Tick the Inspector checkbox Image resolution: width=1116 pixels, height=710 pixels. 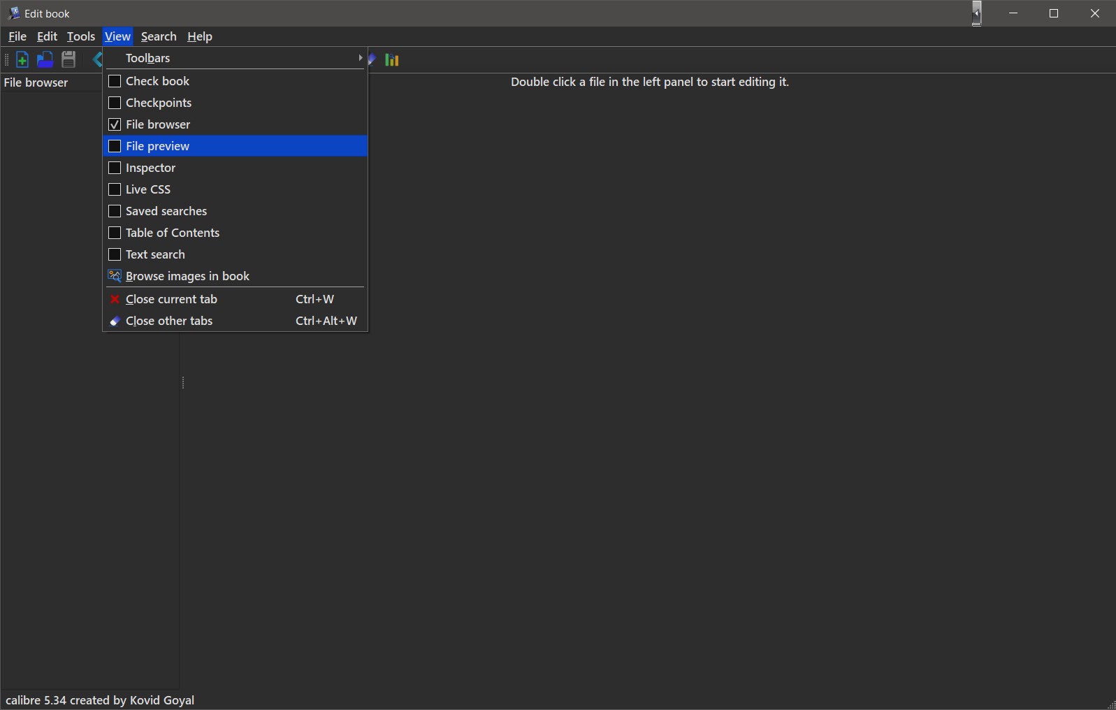115,168
